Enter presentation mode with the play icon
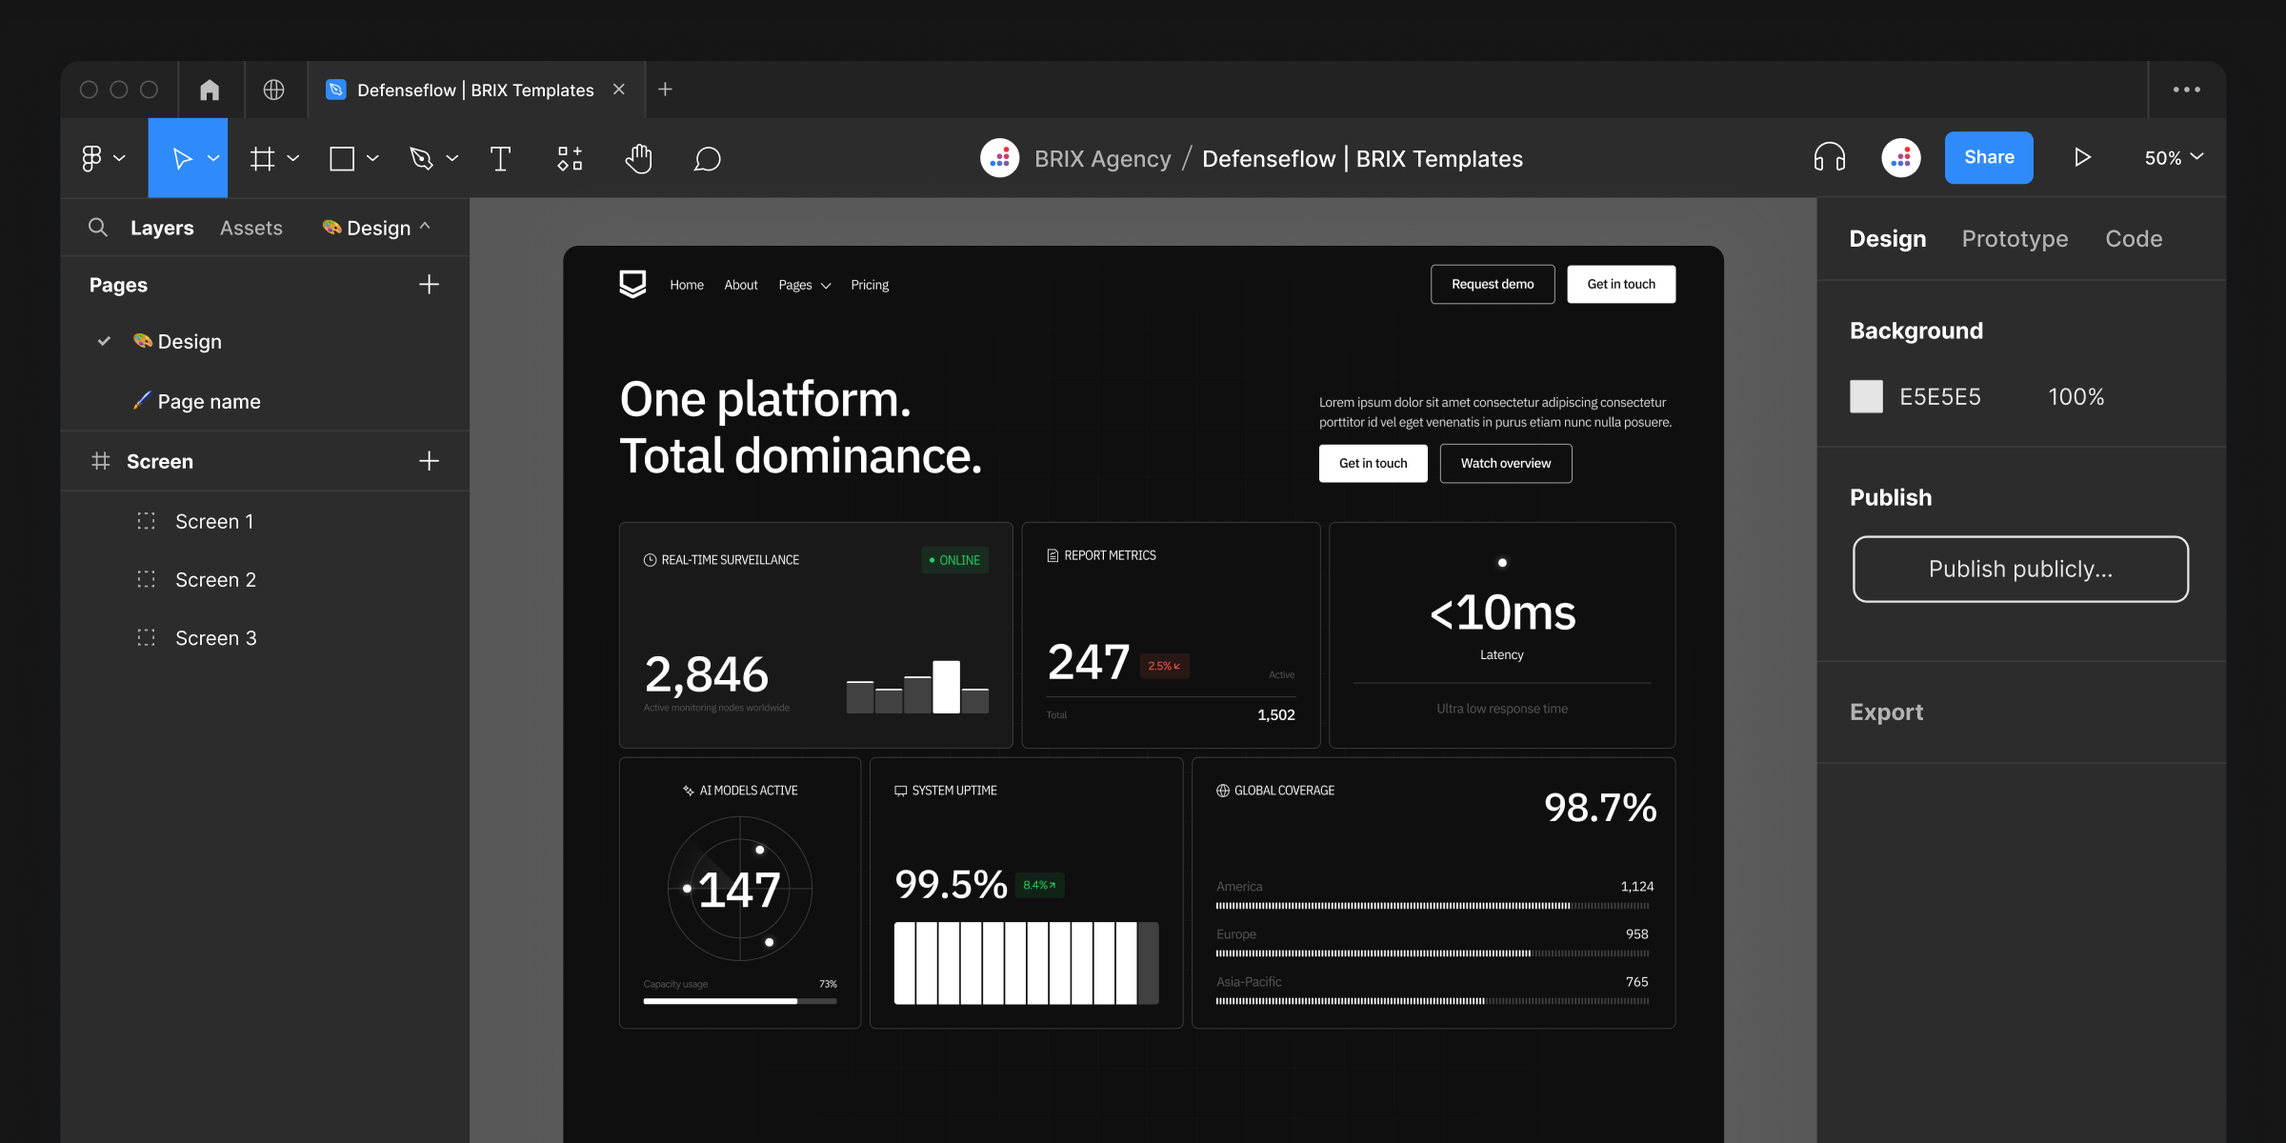This screenshot has height=1143, width=2286. pyautogui.click(x=2083, y=157)
